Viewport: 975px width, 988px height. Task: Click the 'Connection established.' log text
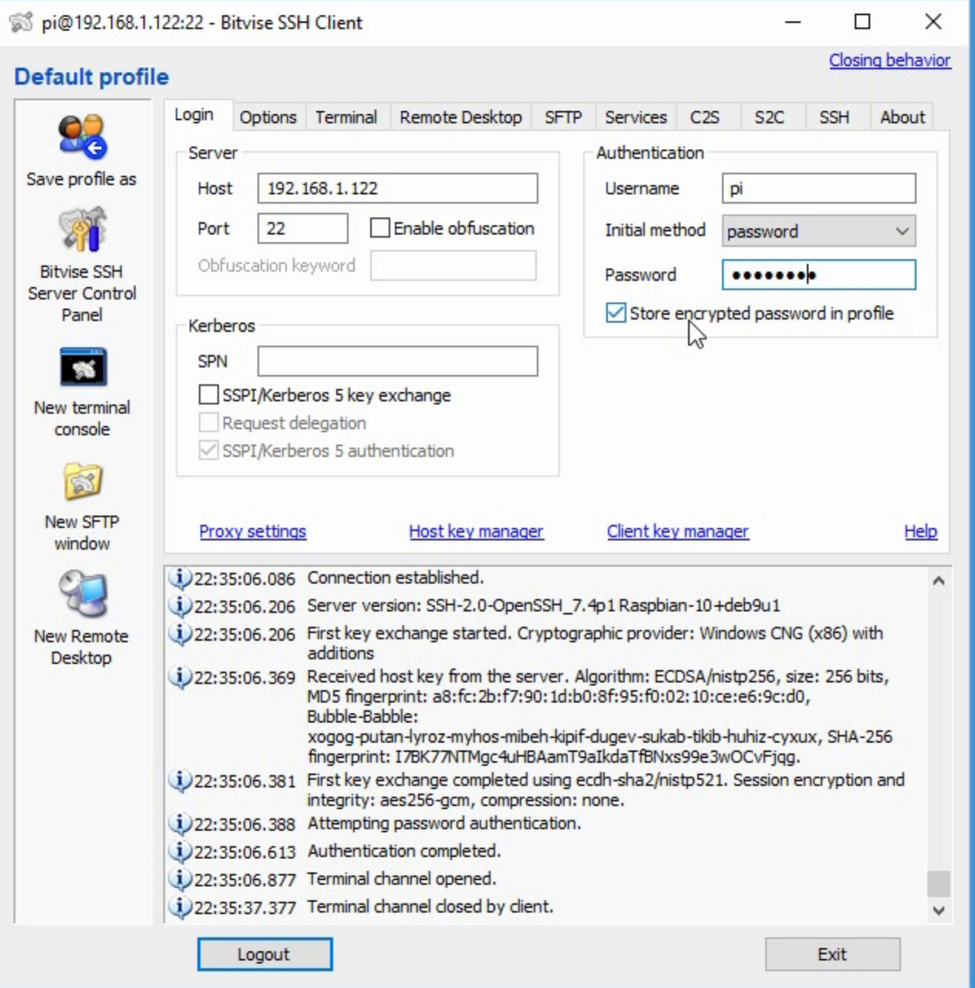coord(395,577)
